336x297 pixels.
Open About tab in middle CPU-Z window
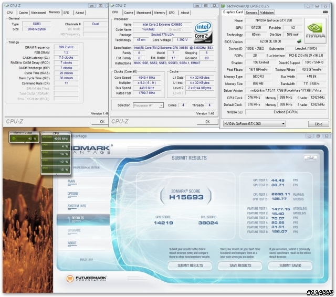point(185,13)
